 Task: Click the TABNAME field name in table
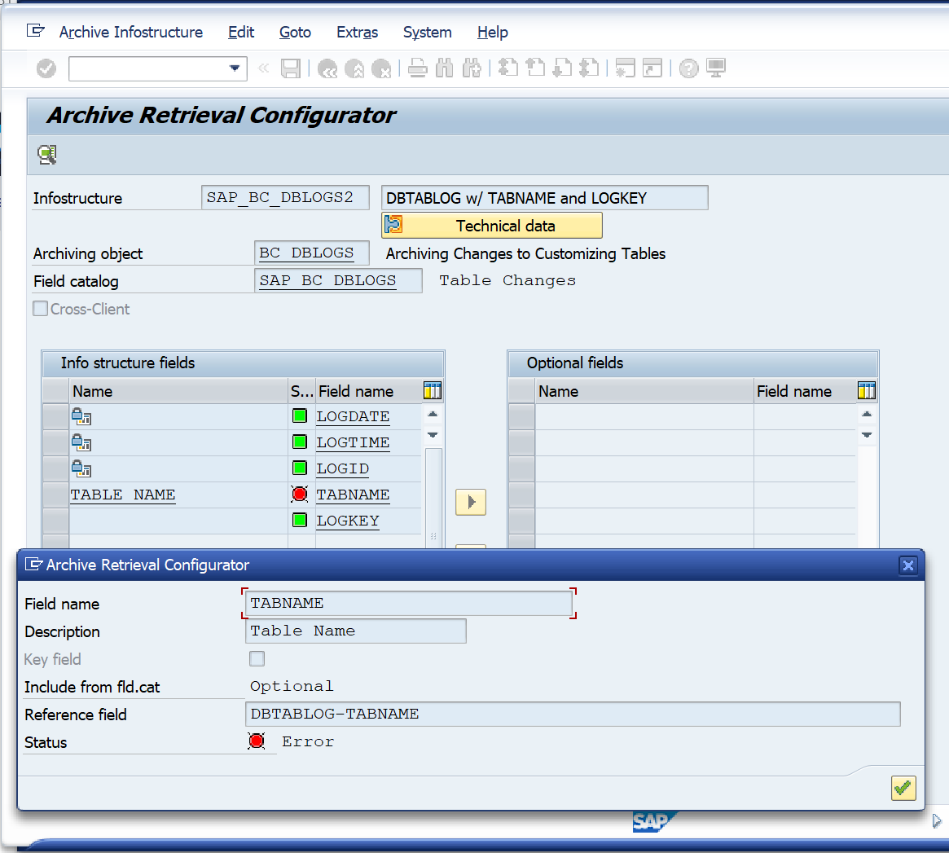pyautogui.click(x=353, y=495)
